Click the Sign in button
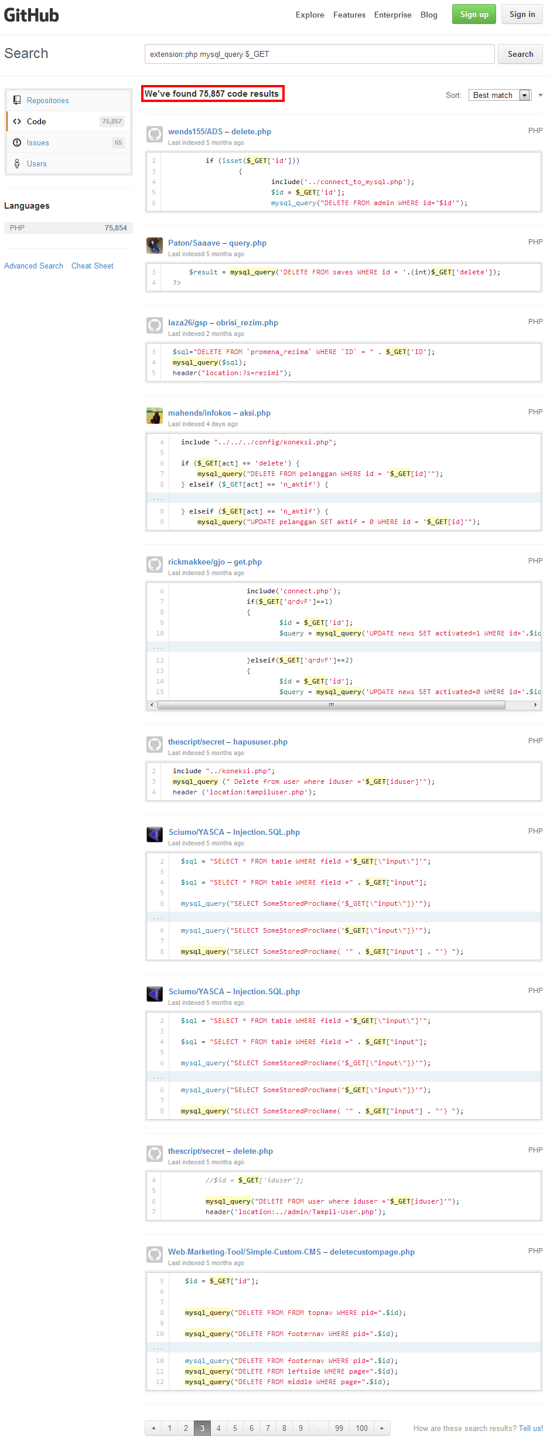 tap(522, 14)
